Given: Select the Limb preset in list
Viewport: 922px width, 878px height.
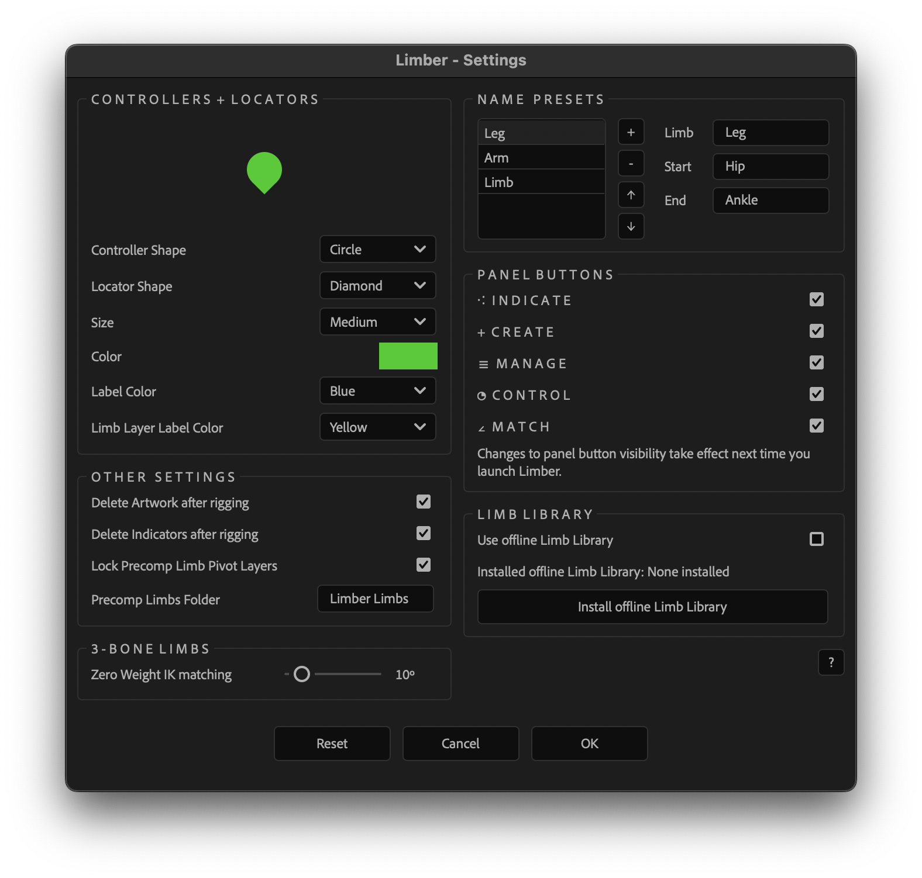Looking at the screenshot, I should click(541, 182).
